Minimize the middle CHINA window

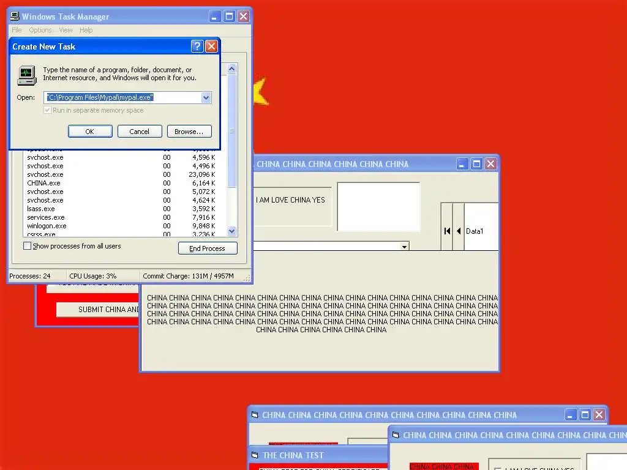click(x=462, y=164)
